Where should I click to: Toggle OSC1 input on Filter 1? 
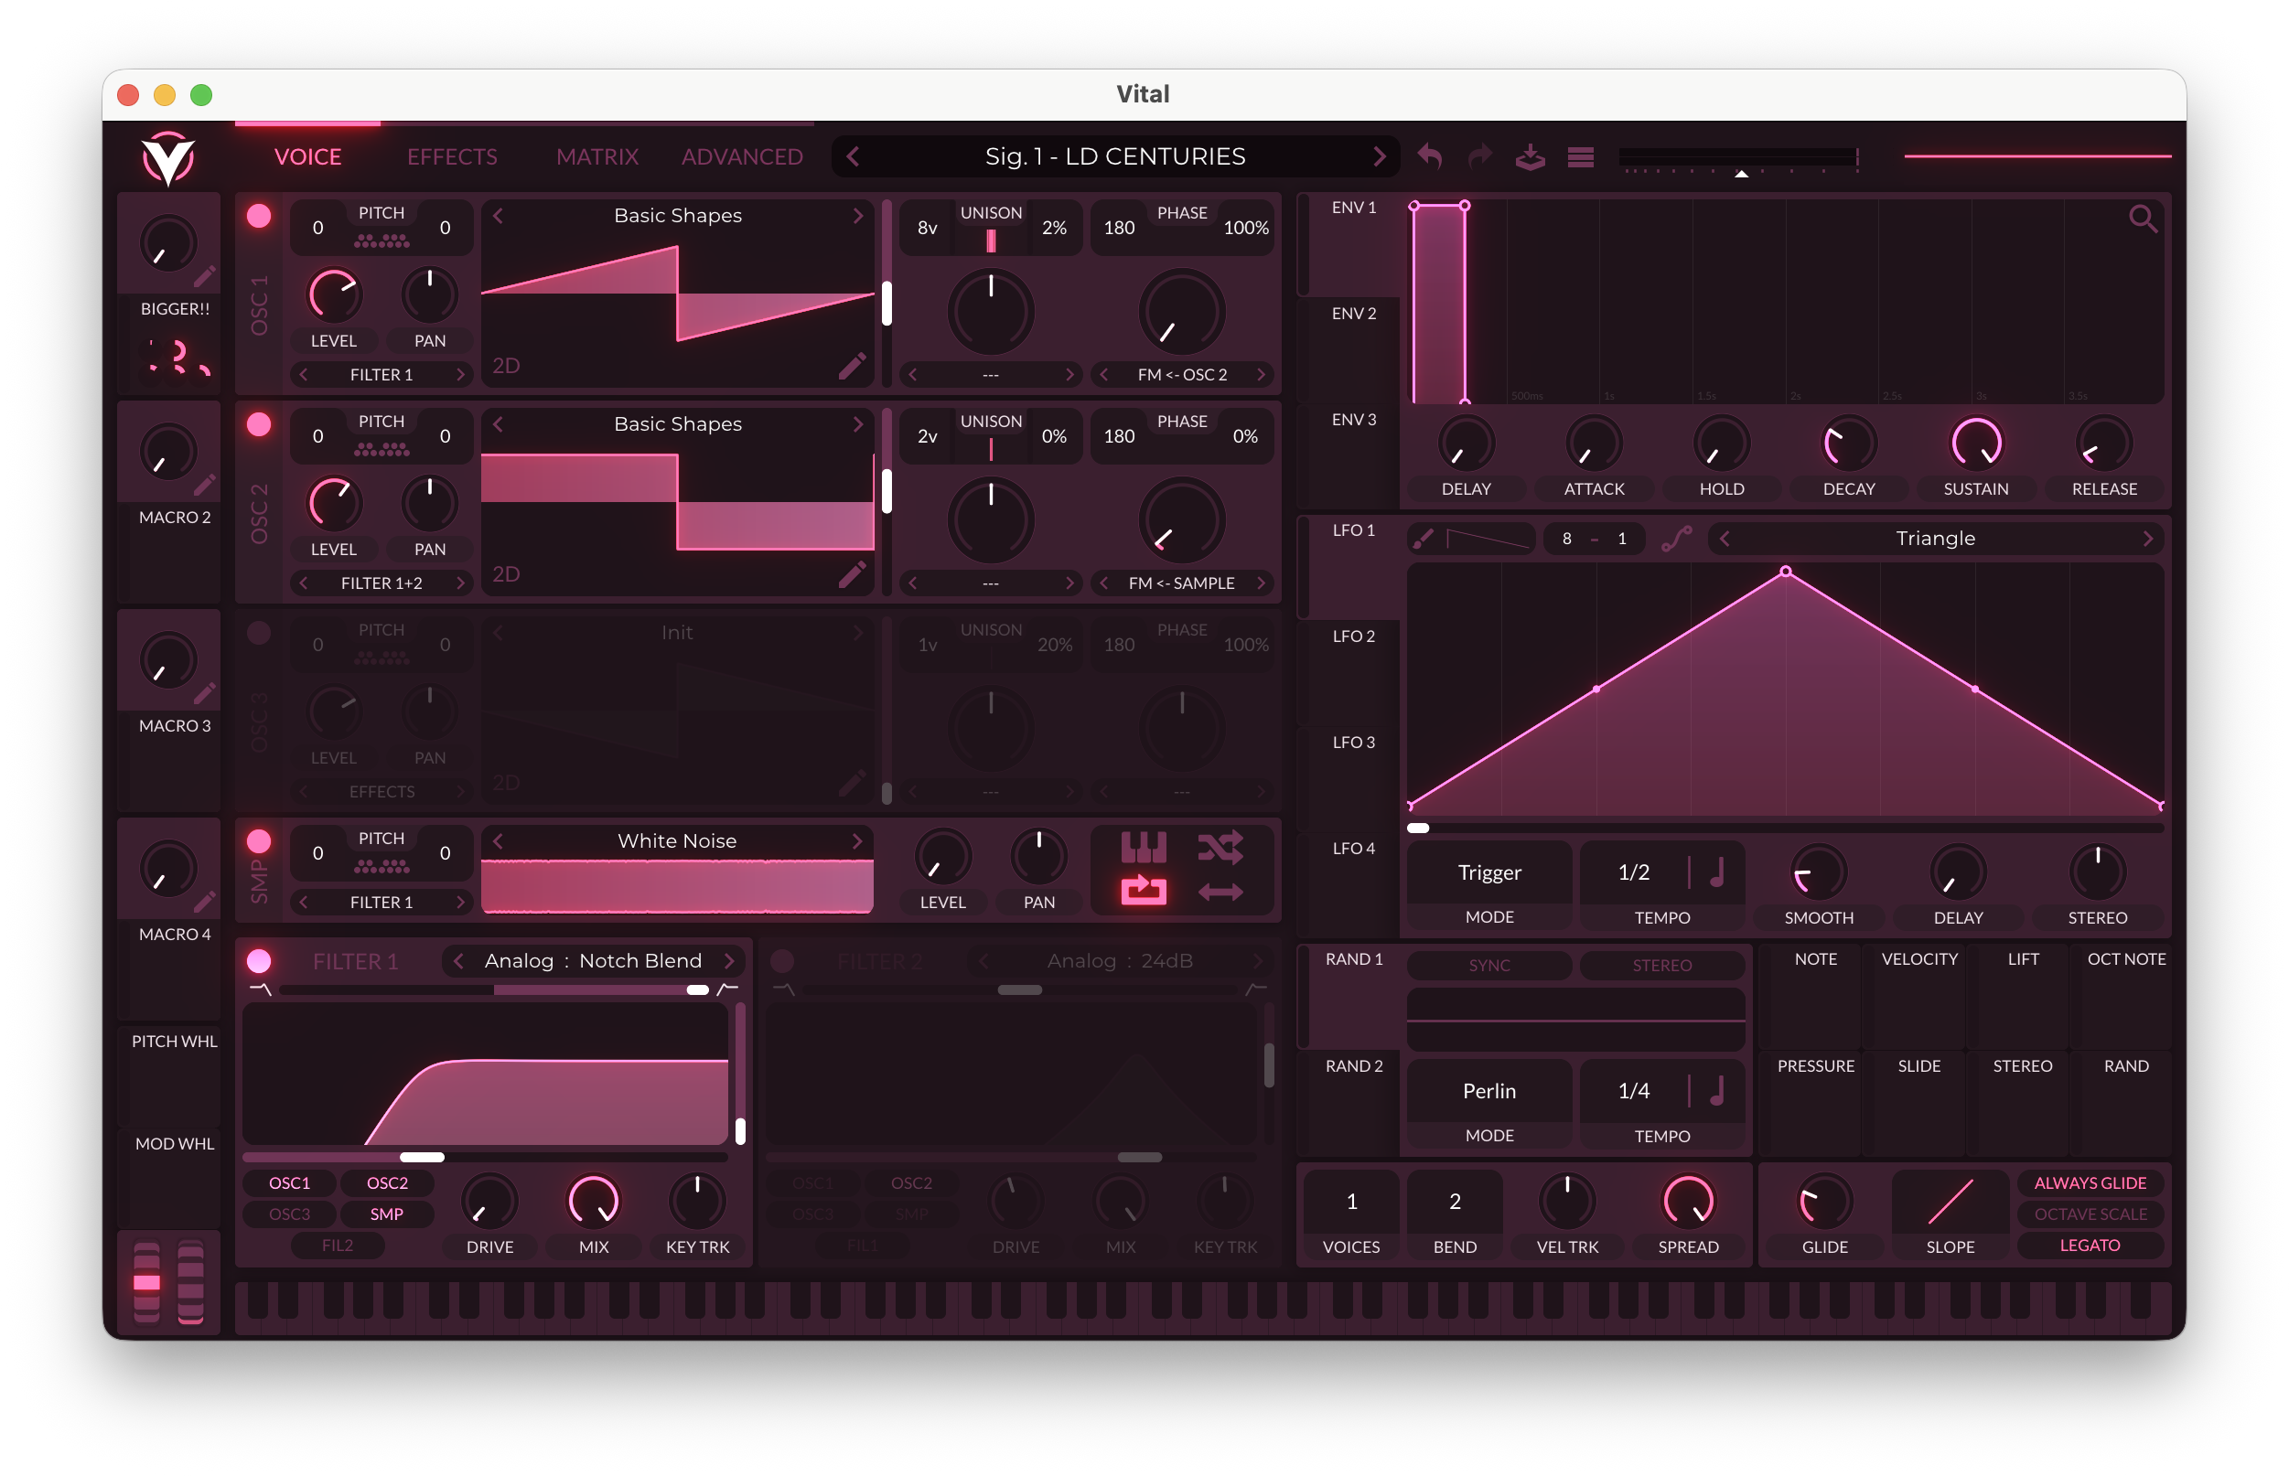click(x=289, y=1182)
